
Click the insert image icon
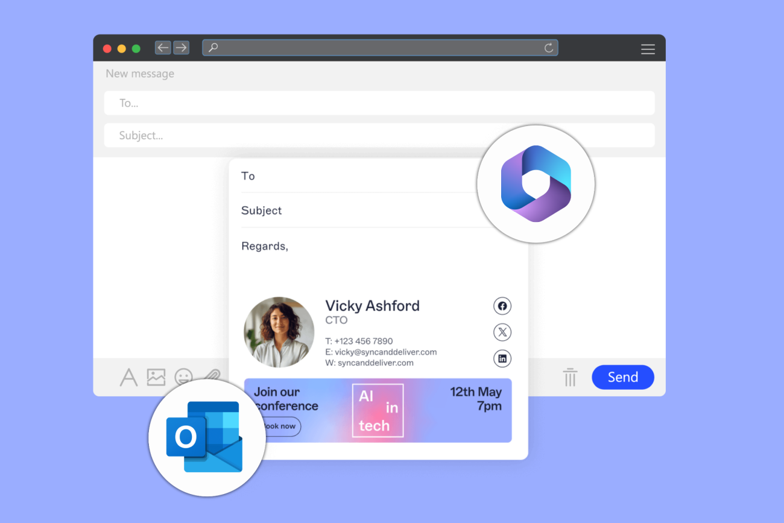156,378
